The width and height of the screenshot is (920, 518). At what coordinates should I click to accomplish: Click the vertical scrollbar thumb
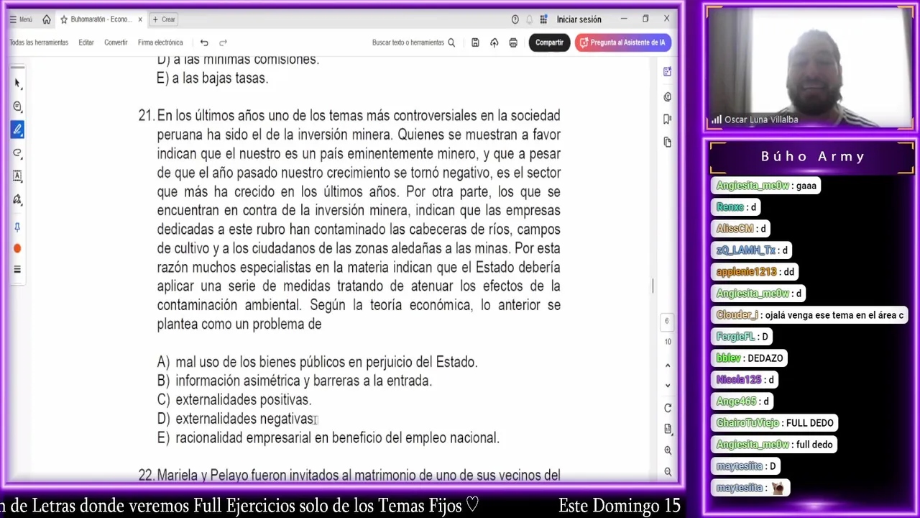click(x=653, y=286)
